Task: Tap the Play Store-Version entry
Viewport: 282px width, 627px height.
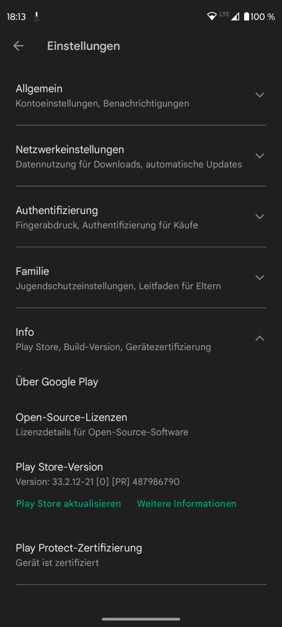Action: pyautogui.click(x=141, y=474)
